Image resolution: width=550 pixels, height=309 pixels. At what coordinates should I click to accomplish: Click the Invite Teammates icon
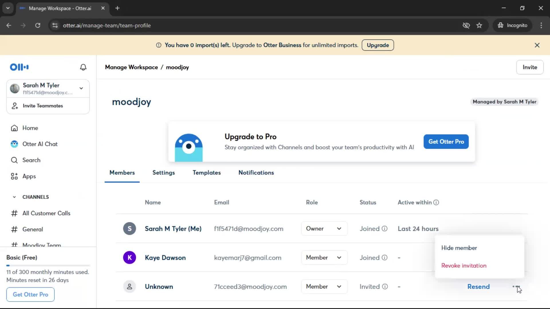point(15,106)
